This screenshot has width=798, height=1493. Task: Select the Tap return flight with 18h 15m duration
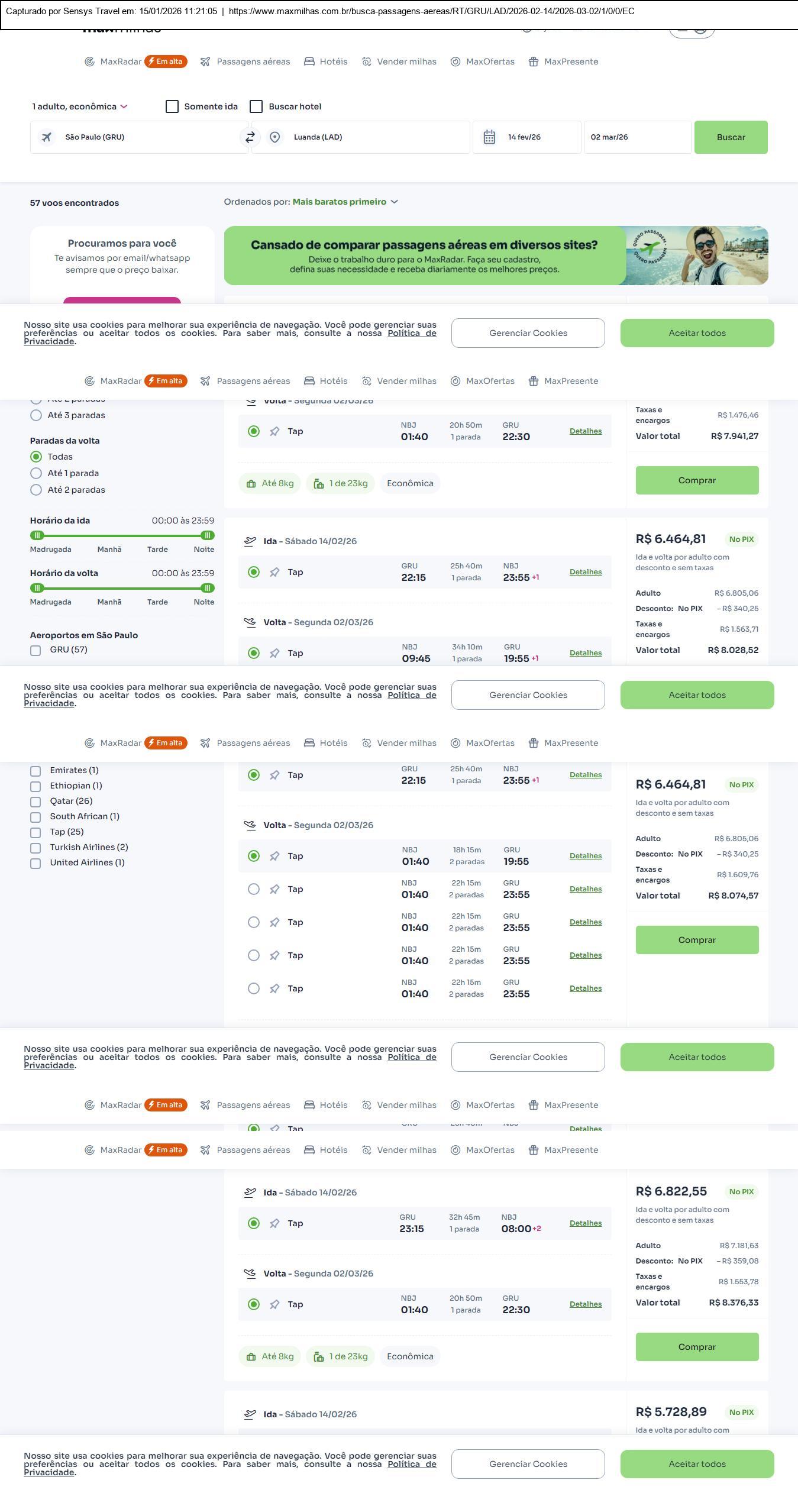[254, 856]
